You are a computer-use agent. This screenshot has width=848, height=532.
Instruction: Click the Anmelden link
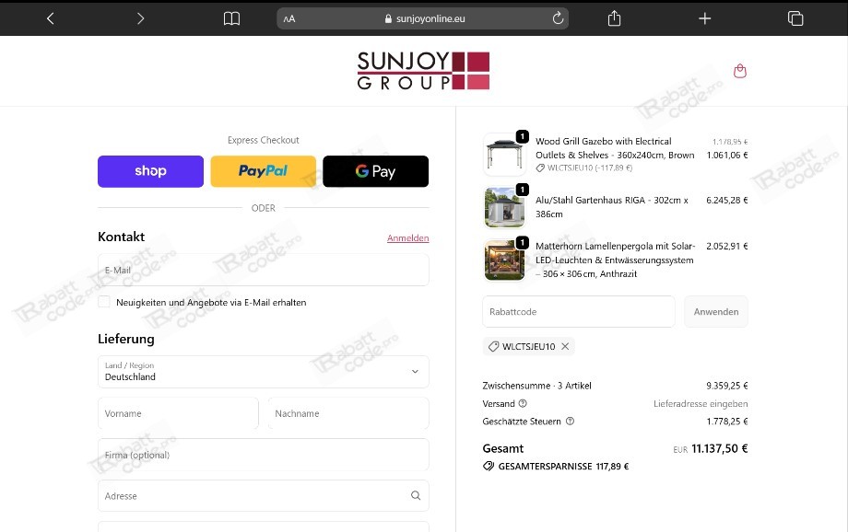(407, 238)
